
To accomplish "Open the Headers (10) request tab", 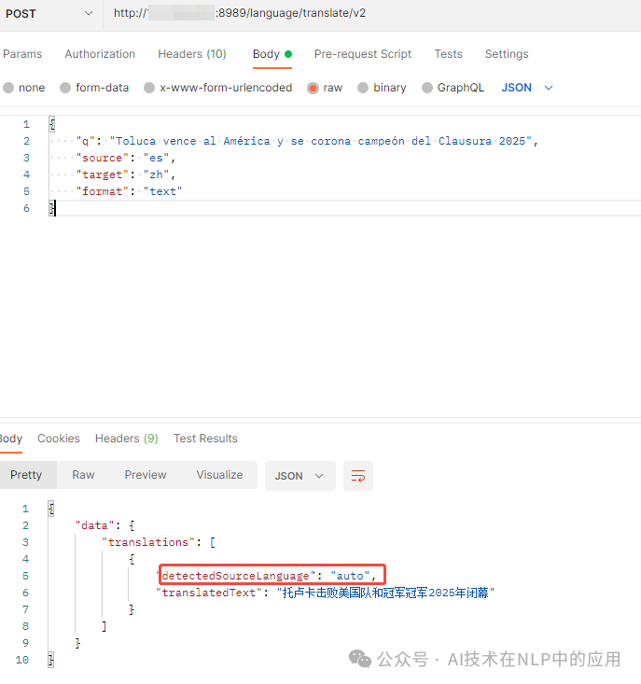I will point(192,54).
